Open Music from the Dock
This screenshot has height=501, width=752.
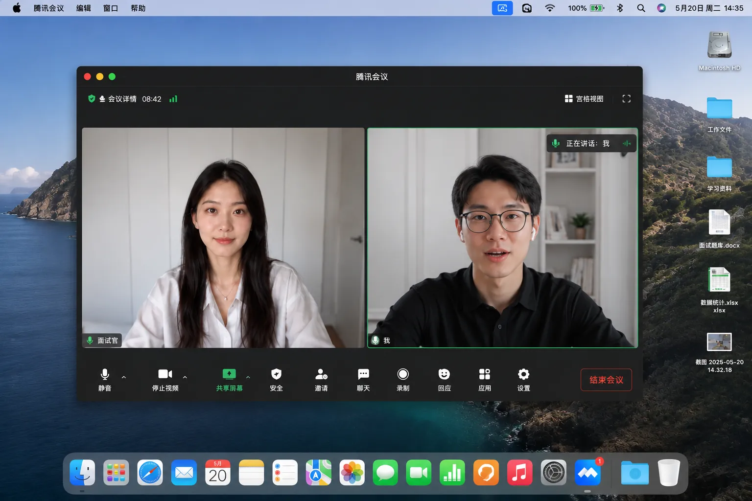(x=519, y=473)
